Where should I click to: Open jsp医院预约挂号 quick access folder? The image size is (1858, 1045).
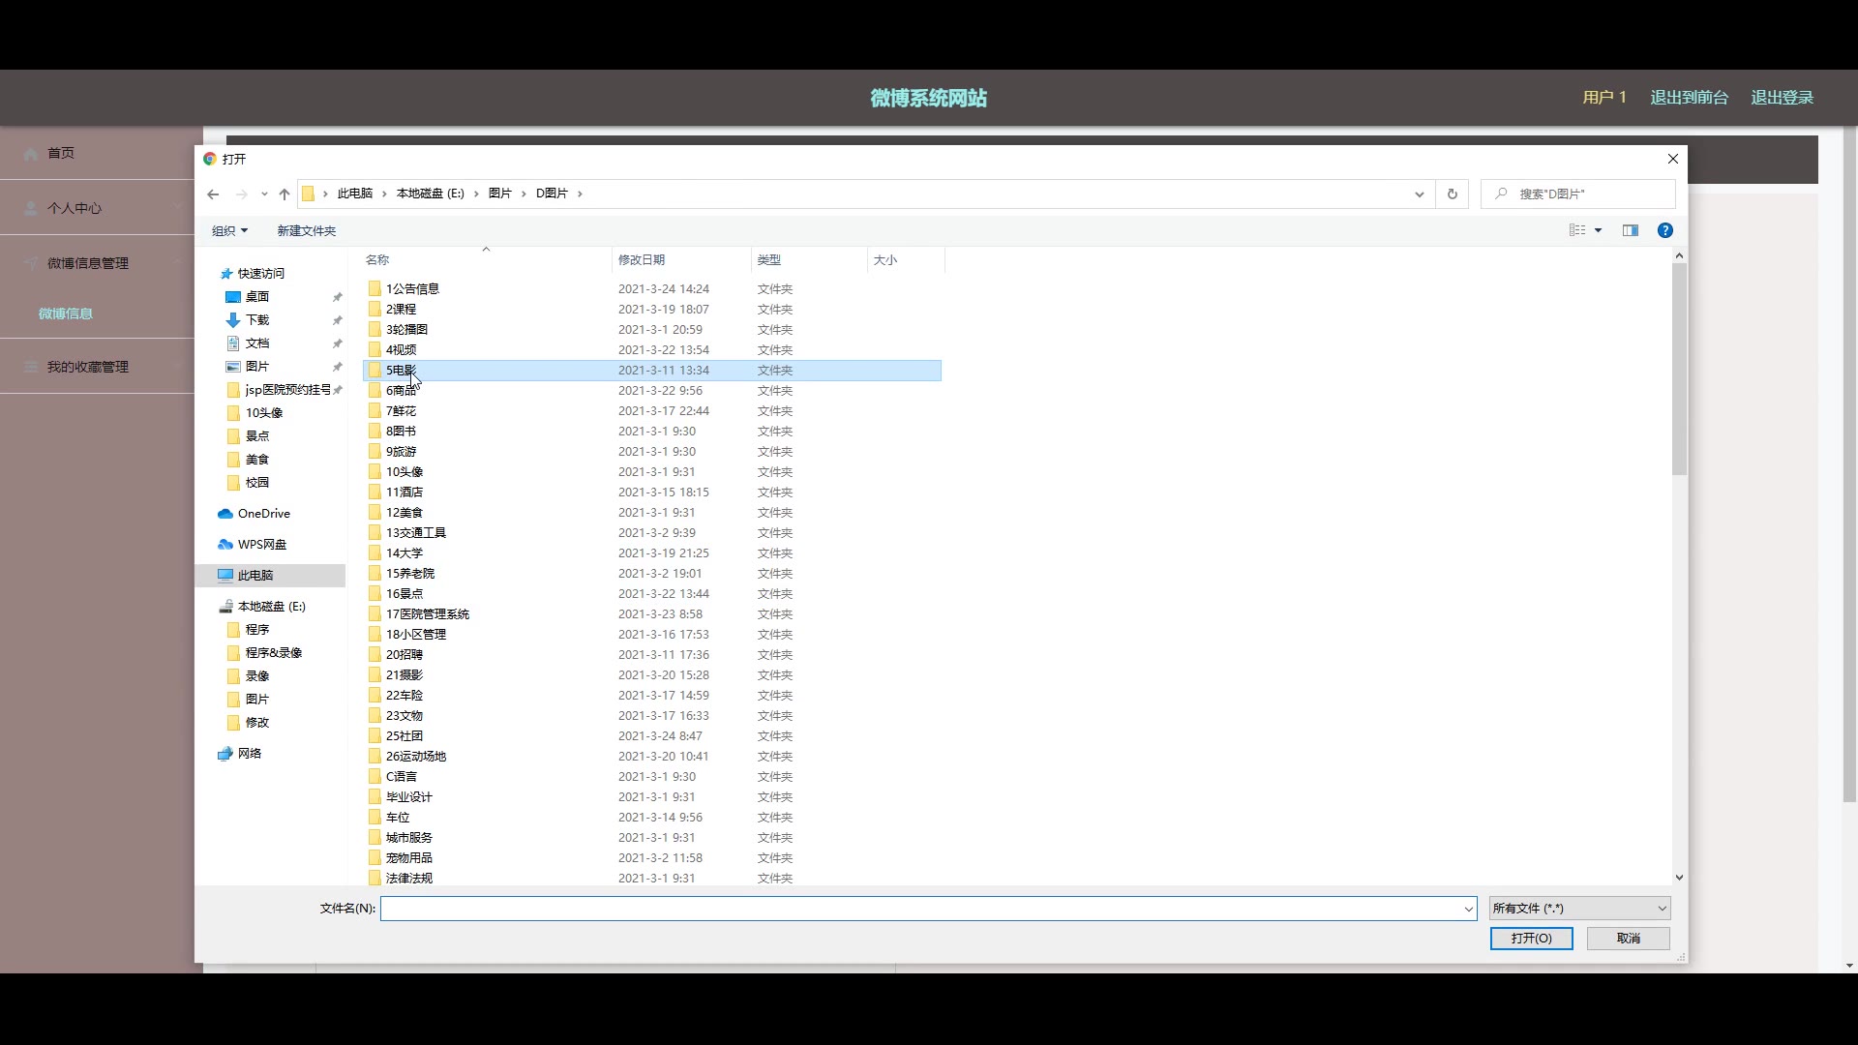point(287,390)
